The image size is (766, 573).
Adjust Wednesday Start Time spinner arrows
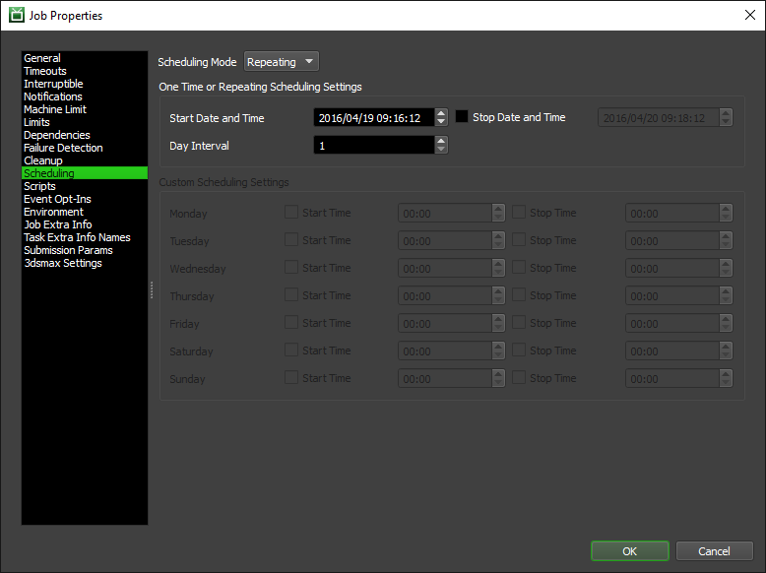tap(498, 268)
